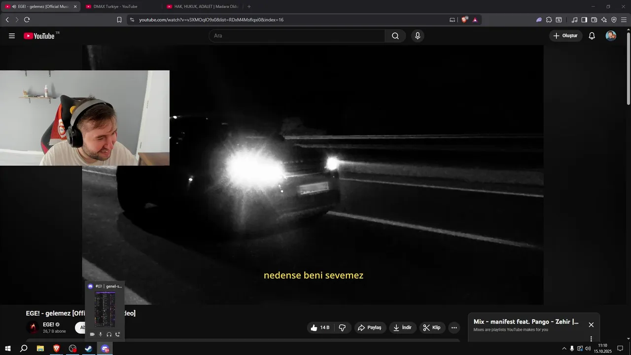Open the Brave Wallet icon

pos(594,20)
